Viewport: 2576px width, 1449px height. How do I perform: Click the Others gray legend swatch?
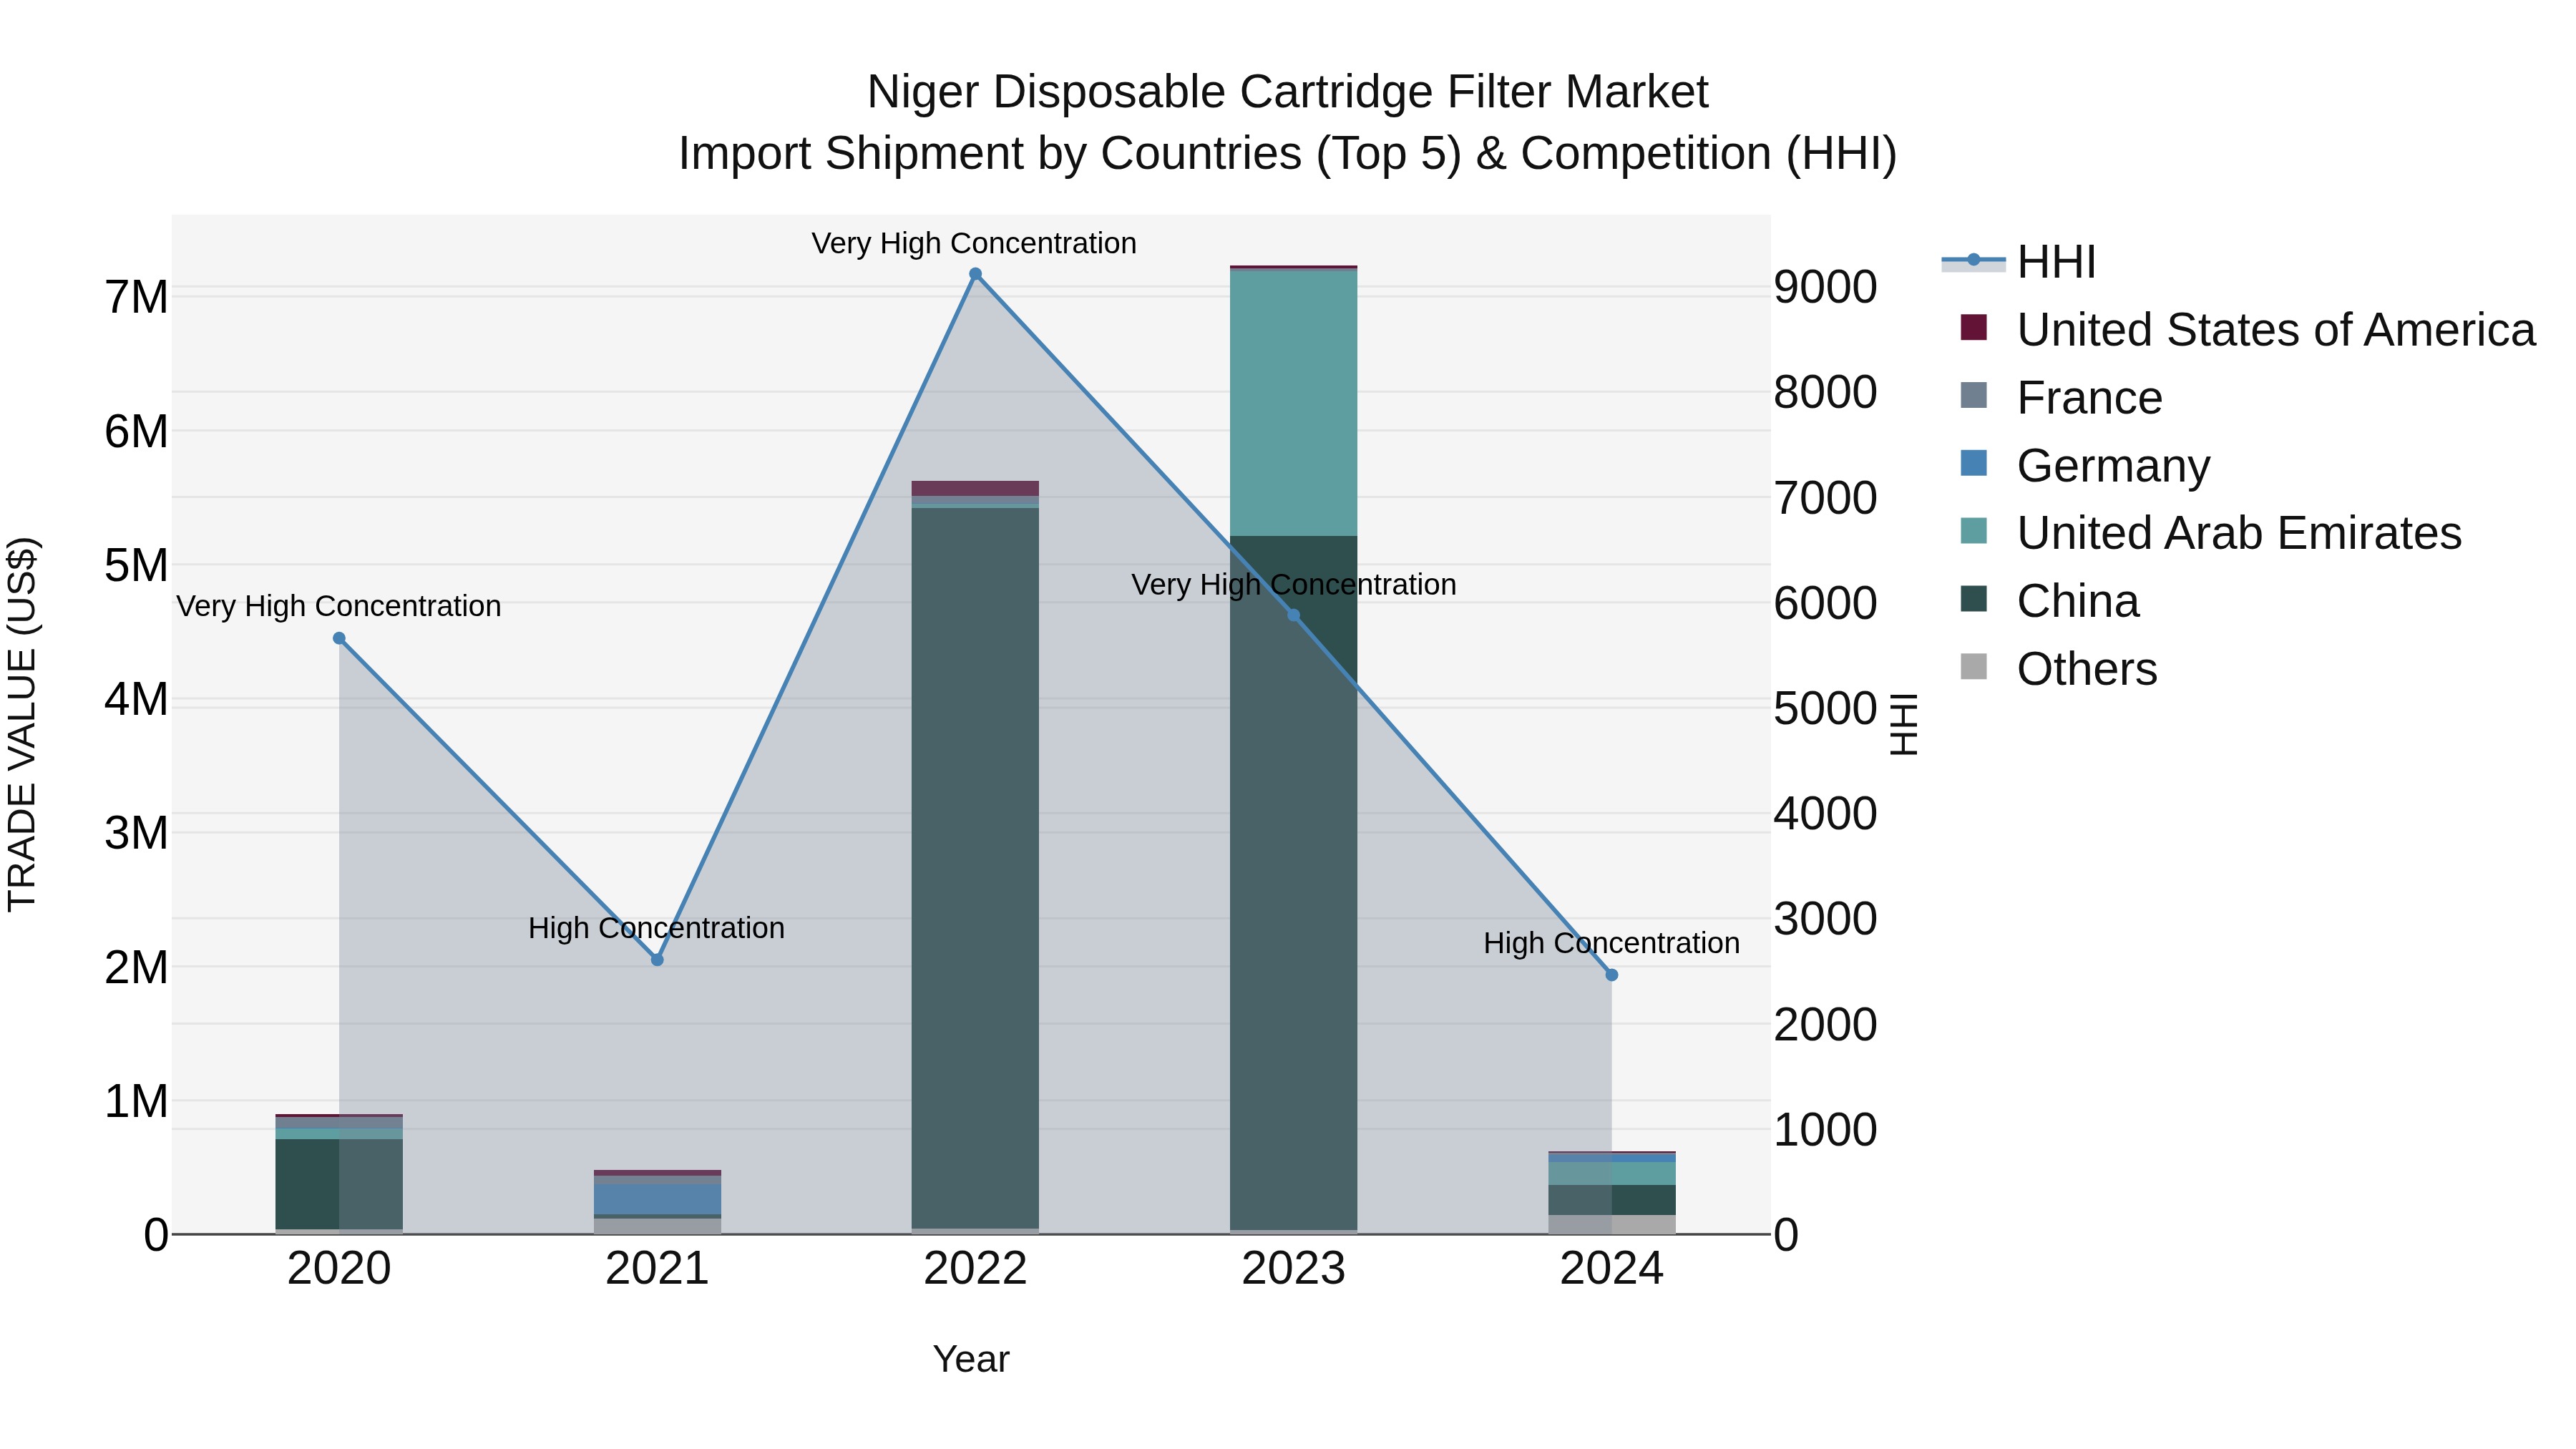[1973, 666]
